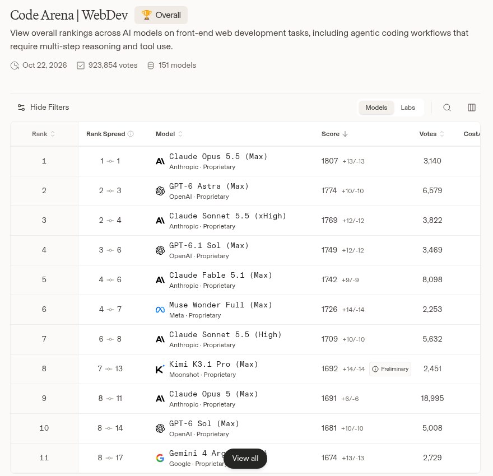The height and width of the screenshot is (476, 493).
Task: Click Anthropic logo for Claude Sonnet 5.5 (xHigh)
Action: pos(160,221)
